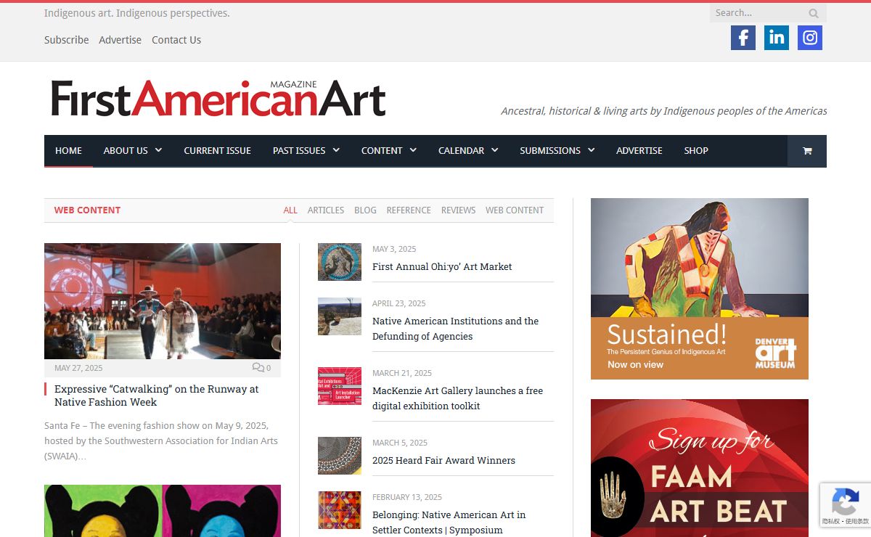Click the Heard Fair Award Winners thumbnail
This screenshot has width=871, height=537.
click(340, 456)
